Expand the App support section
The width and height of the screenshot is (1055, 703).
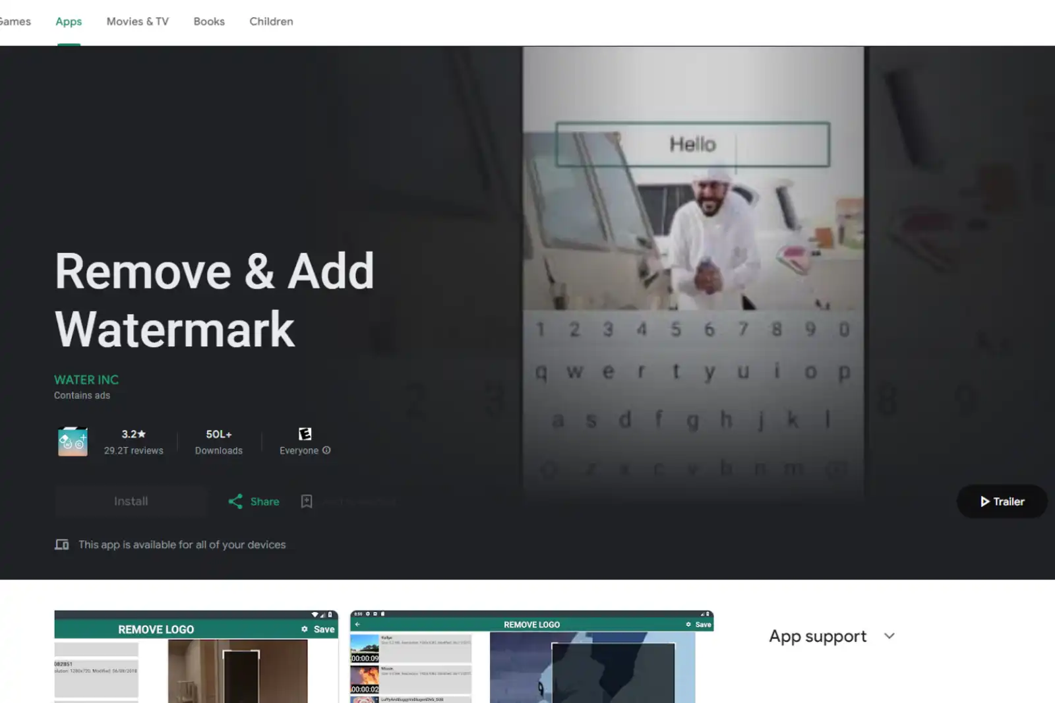tap(832, 636)
